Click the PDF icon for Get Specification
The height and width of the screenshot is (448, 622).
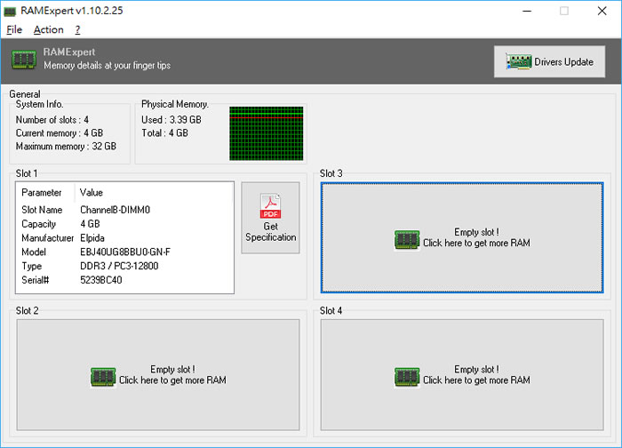click(270, 206)
